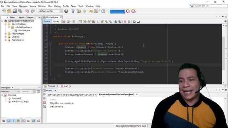Click the Redo toolbar icon
The height and width of the screenshot is (128, 228).
click(x=33, y=11)
